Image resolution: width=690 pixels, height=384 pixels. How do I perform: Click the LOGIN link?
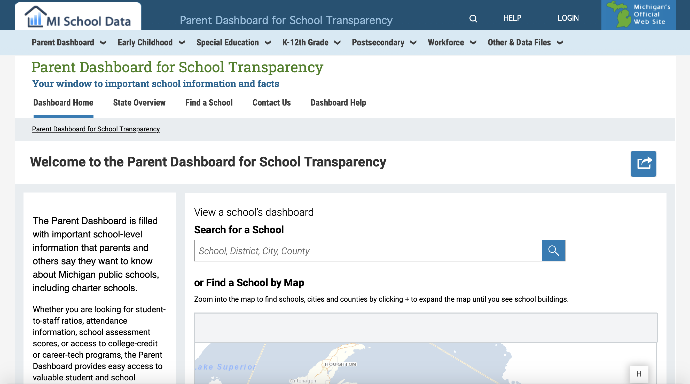(x=568, y=18)
